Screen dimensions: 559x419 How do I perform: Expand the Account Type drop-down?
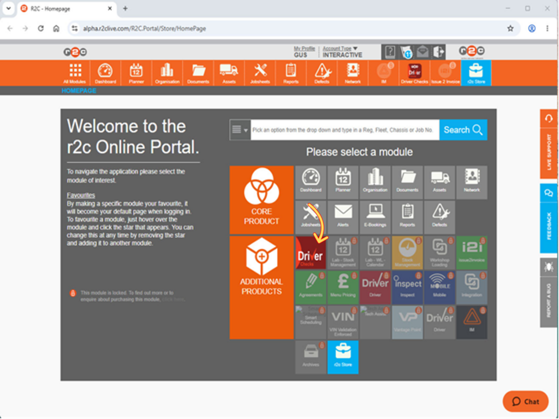pos(340,49)
